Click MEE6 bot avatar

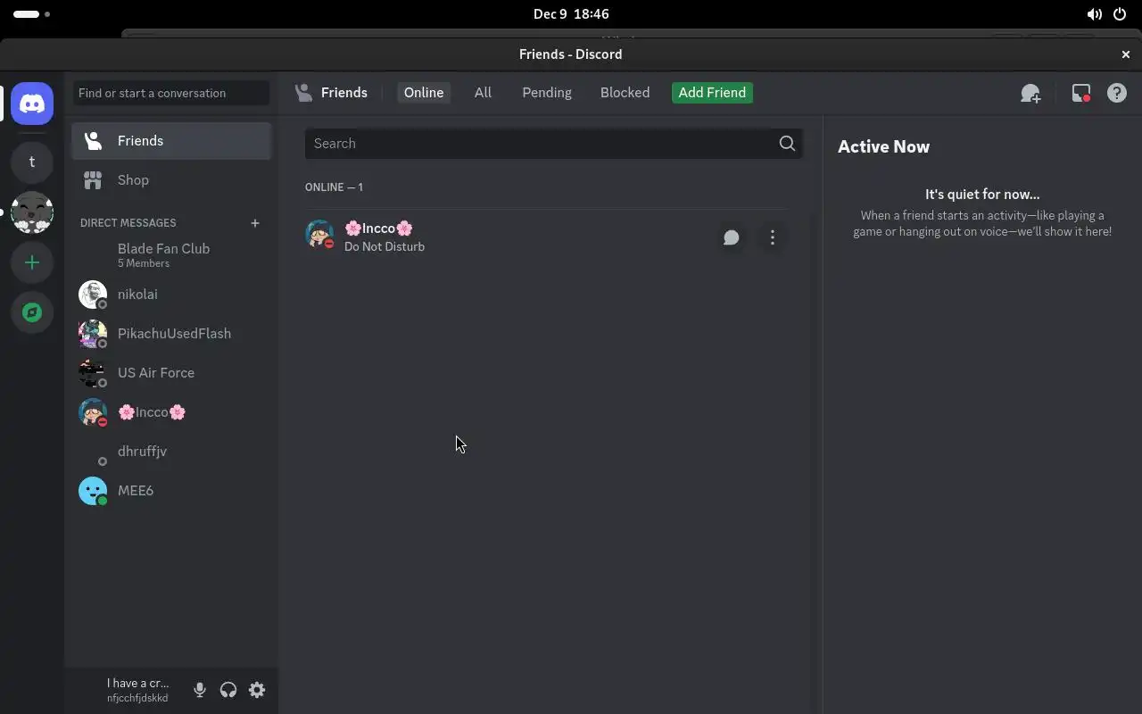click(93, 491)
